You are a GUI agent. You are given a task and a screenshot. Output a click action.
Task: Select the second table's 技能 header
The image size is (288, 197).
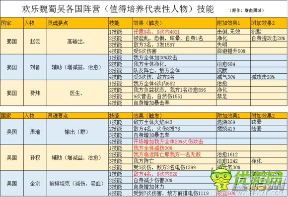click(121, 116)
